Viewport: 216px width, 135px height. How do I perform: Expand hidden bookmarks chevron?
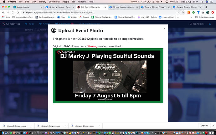(x=192, y=17)
